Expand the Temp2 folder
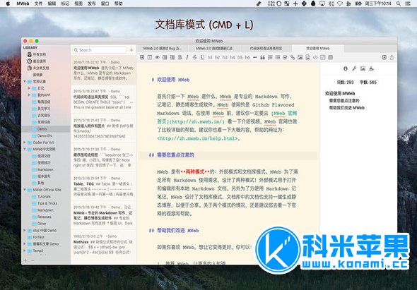 tap(25, 250)
